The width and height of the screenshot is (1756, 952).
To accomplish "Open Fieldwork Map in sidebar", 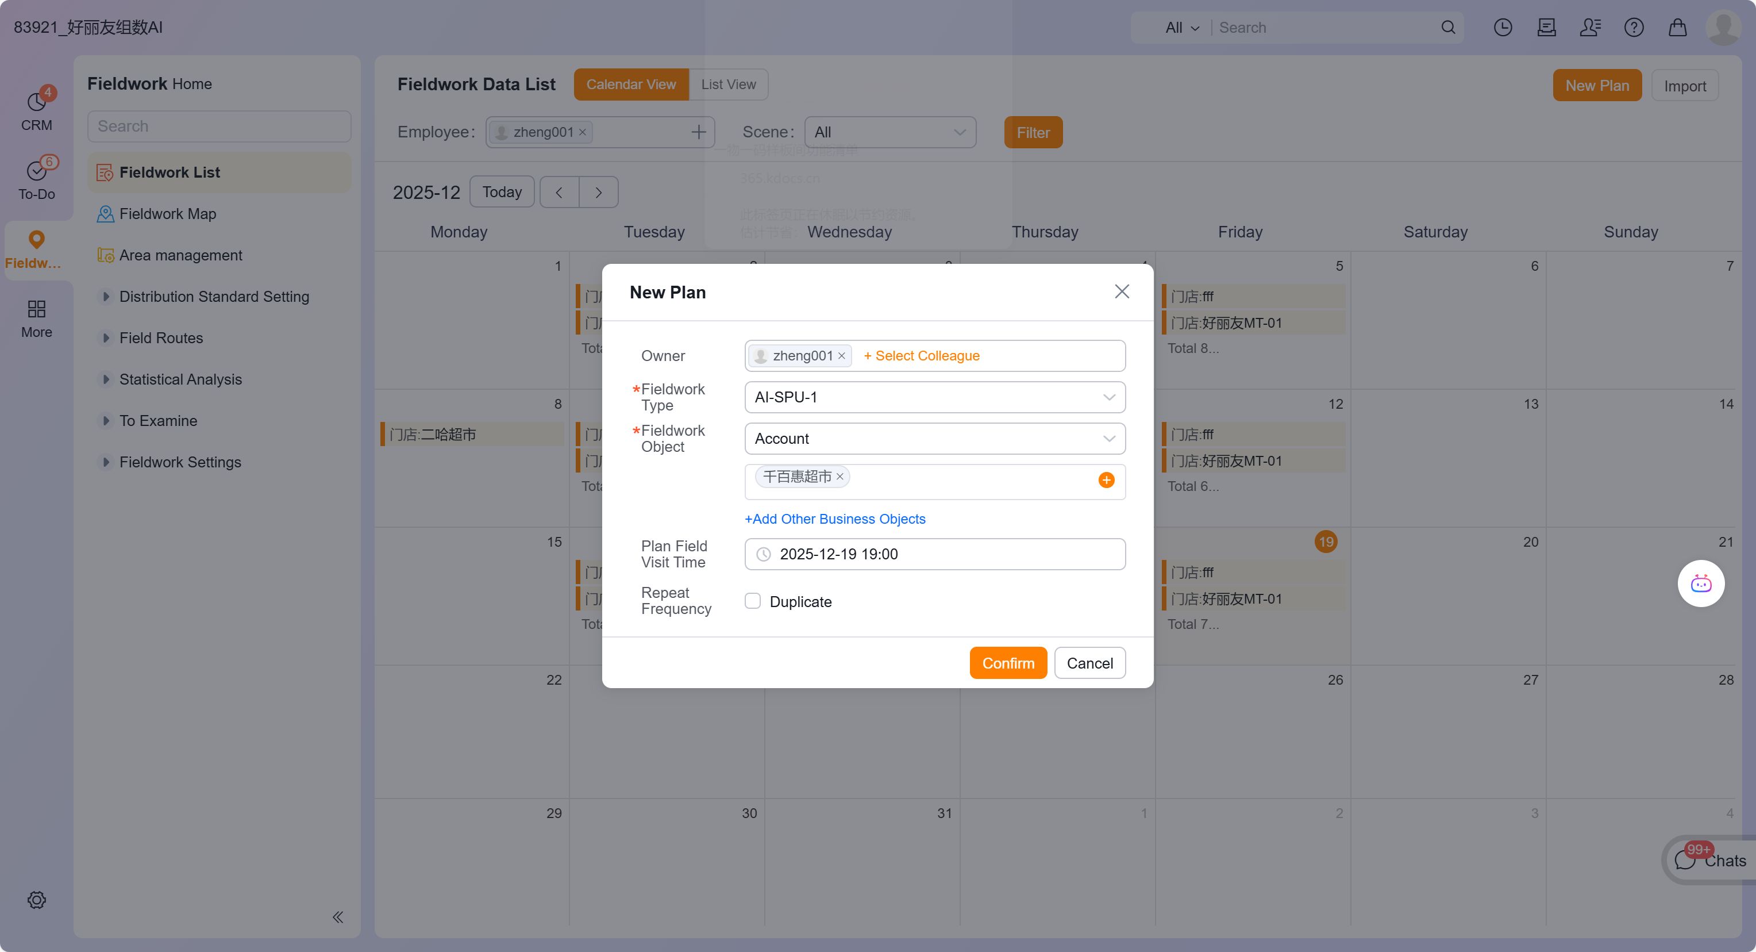I will pyautogui.click(x=219, y=214).
